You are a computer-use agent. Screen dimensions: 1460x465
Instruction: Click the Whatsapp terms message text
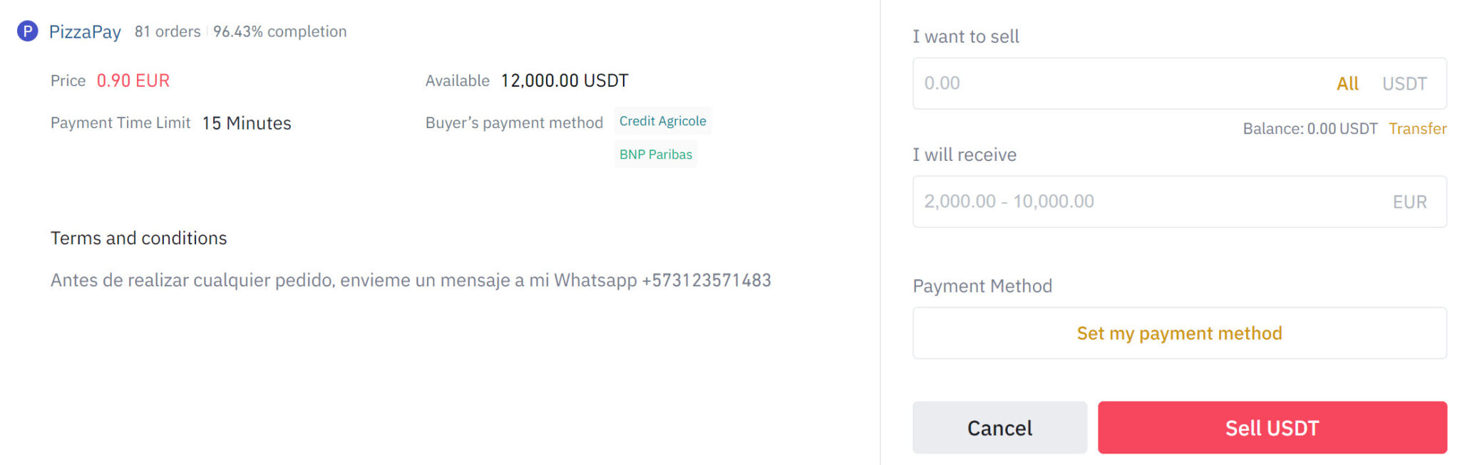tap(411, 281)
